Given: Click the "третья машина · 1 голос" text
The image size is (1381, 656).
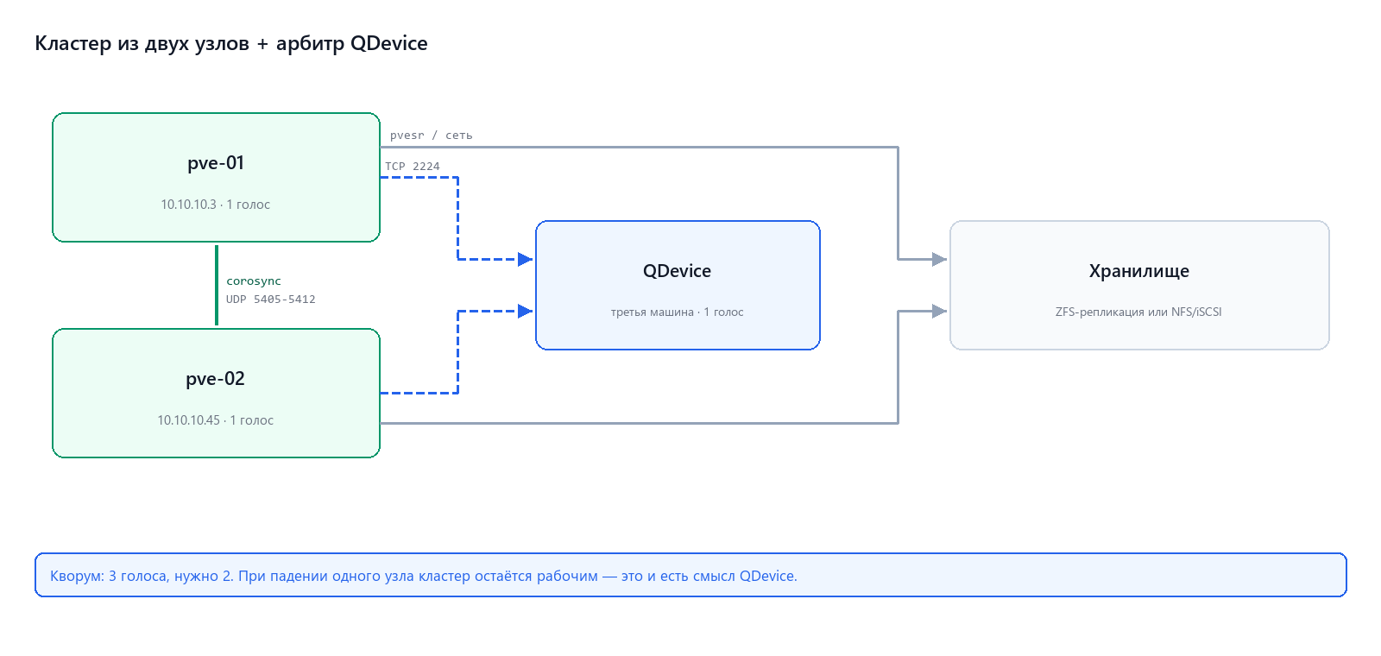Looking at the screenshot, I should tap(678, 312).
